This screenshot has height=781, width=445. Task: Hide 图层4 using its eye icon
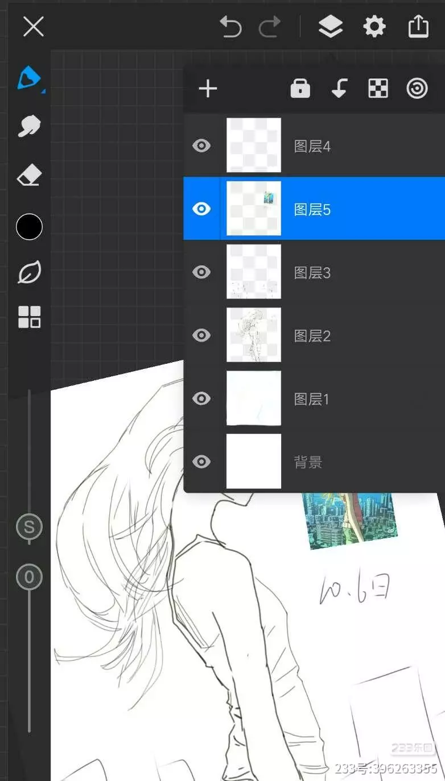(201, 146)
